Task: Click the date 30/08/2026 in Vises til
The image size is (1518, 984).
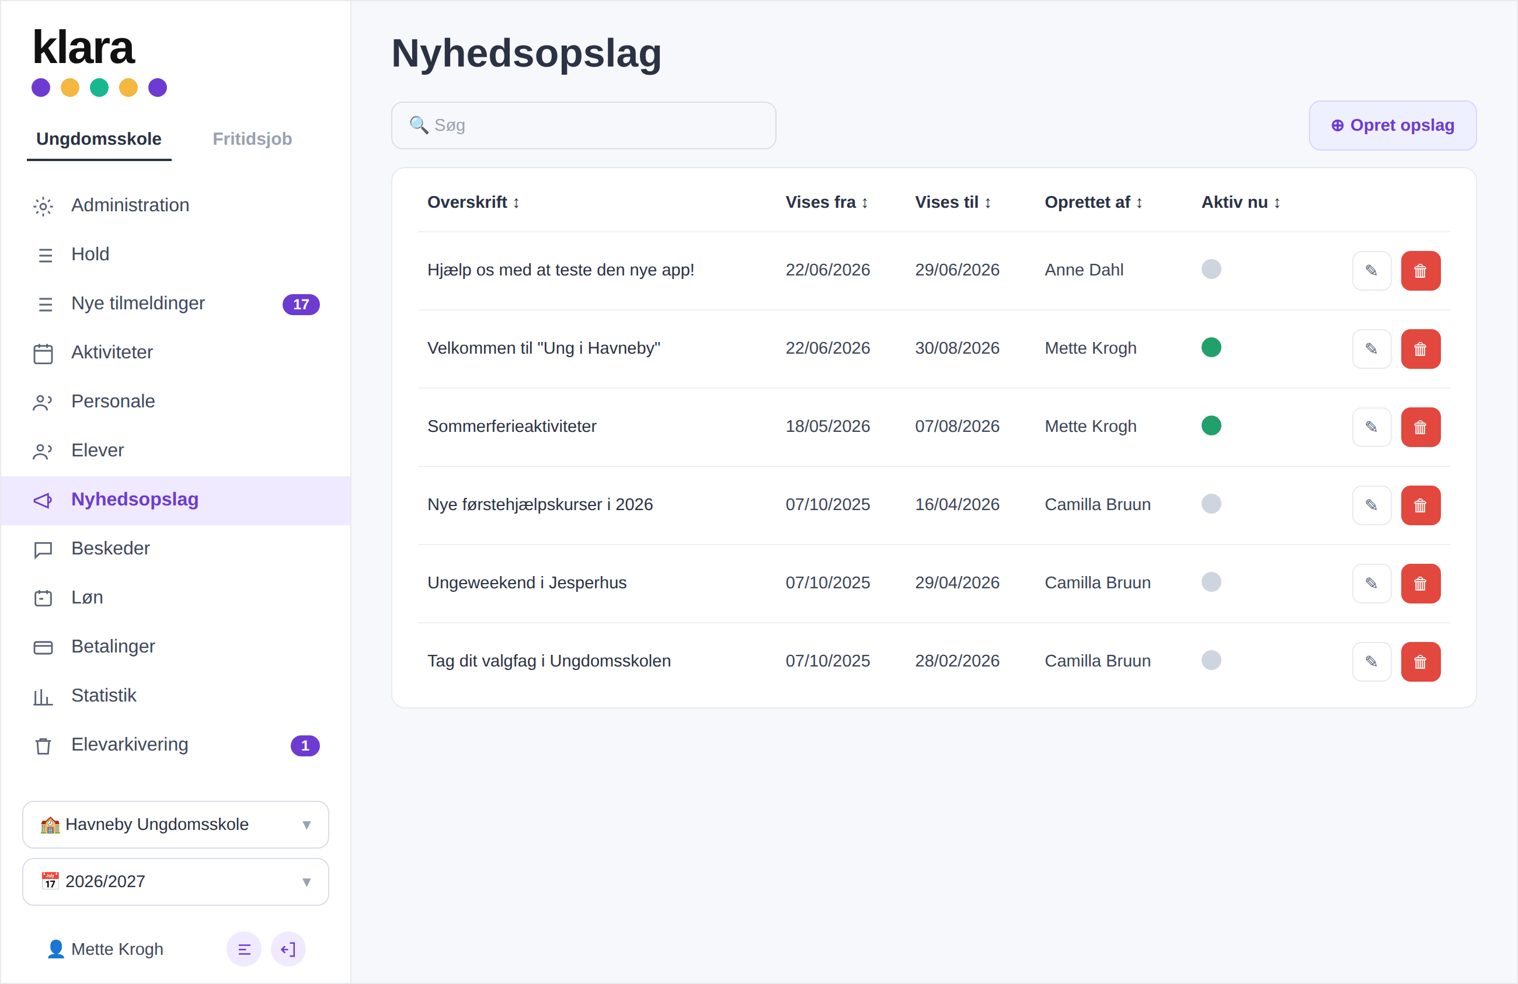Action: 957,348
